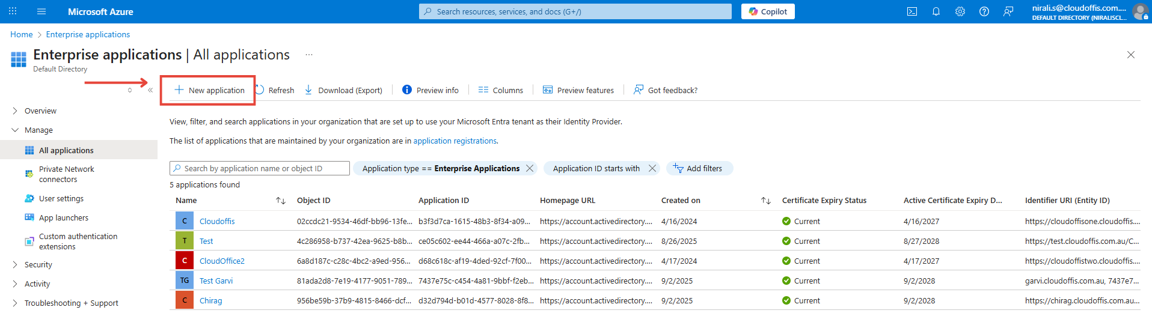1152x319 pixels.
Task: Open the Azure apps grid launcher icon
Action: 13,11
